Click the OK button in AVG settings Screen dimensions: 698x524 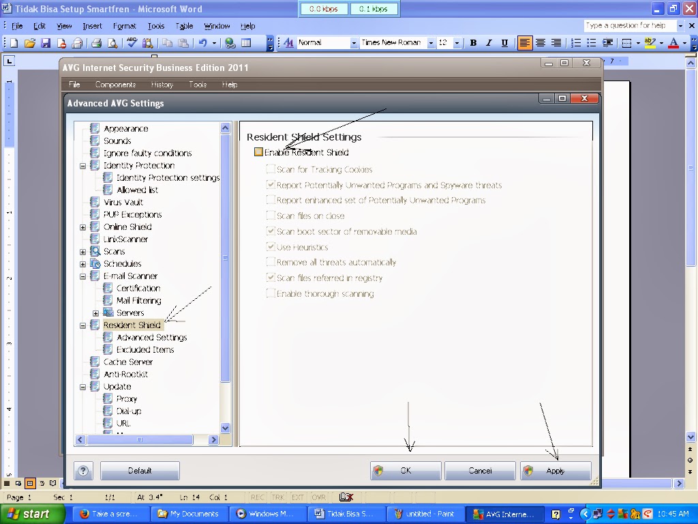pos(406,471)
